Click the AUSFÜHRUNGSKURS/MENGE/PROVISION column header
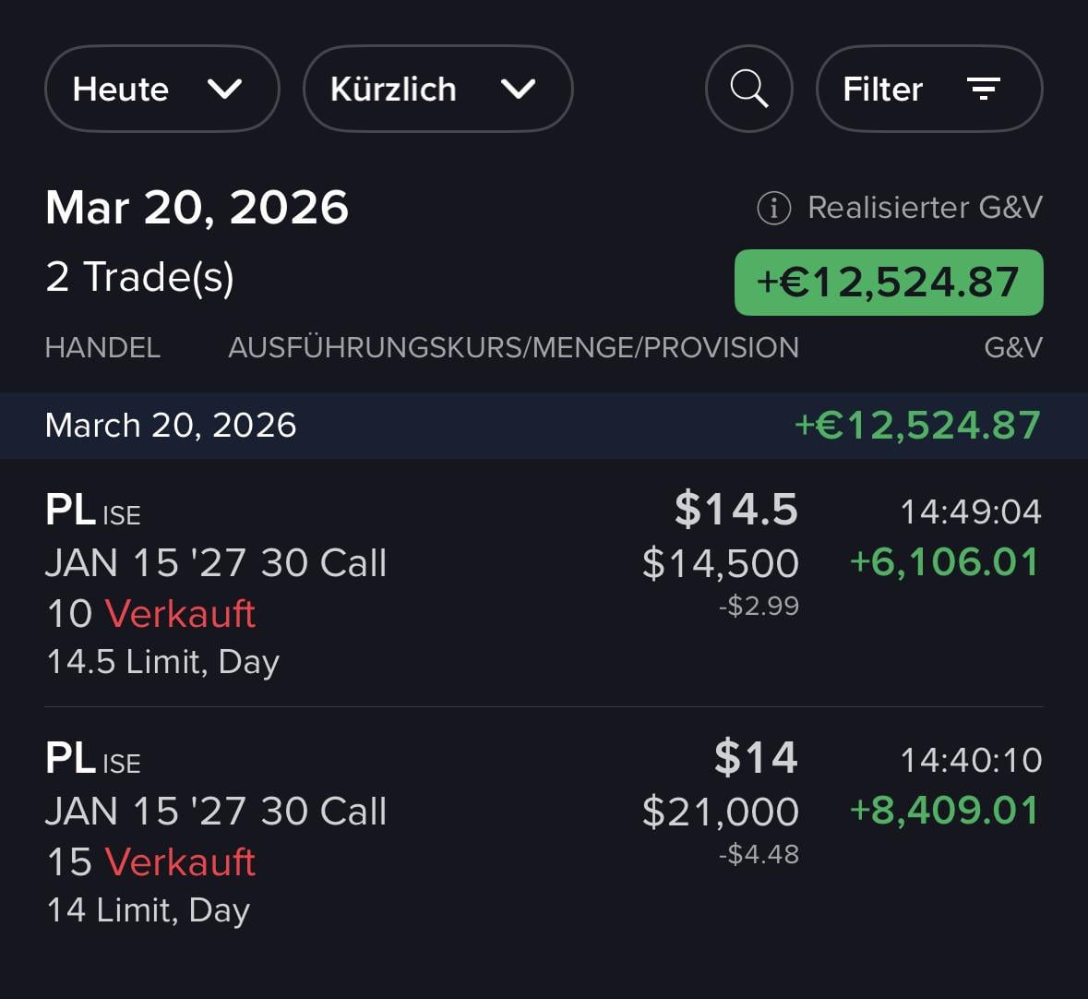The height and width of the screenshot is (999, 1088). (x=513, y=348)
